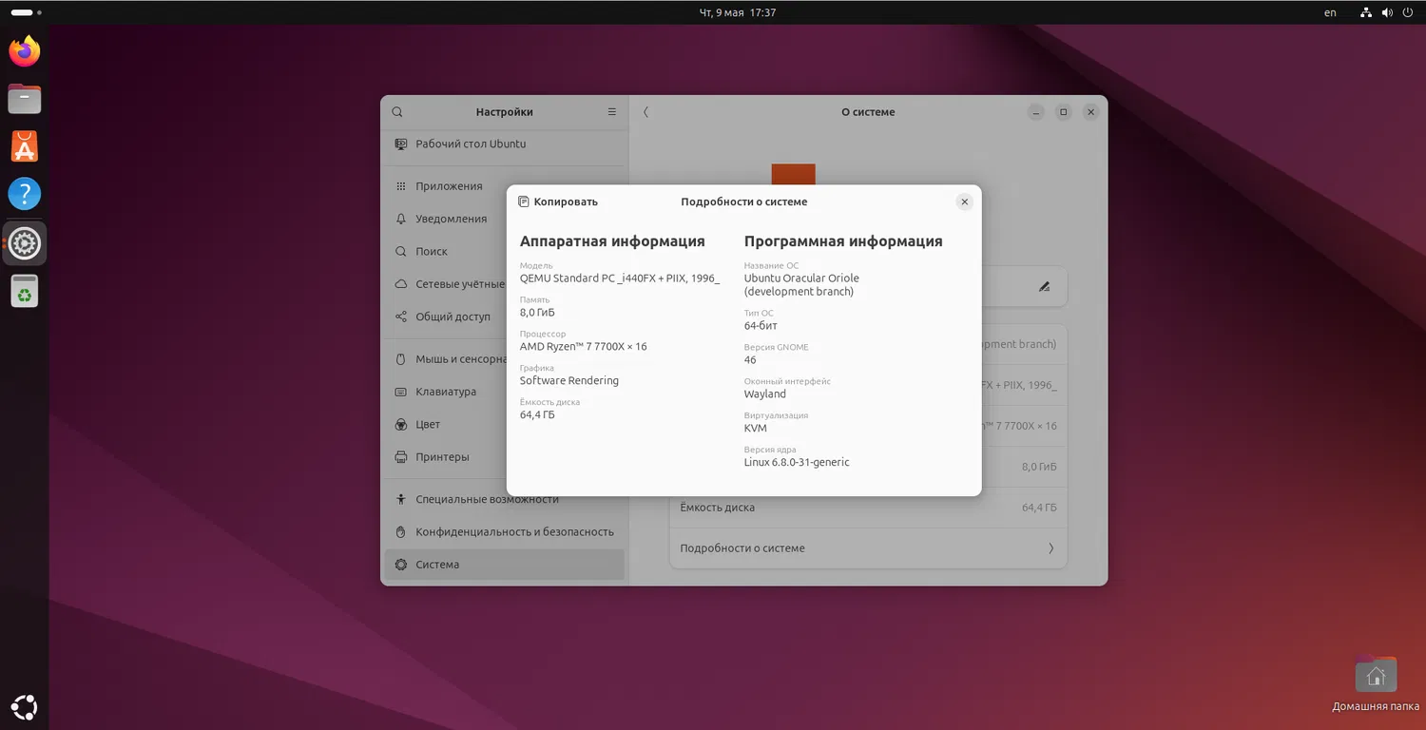Open the Help icon in the dock

25,194
